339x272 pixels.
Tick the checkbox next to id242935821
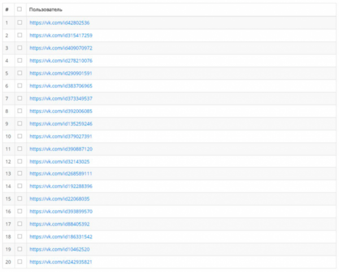pyautogui.click(x=20, y=262)
